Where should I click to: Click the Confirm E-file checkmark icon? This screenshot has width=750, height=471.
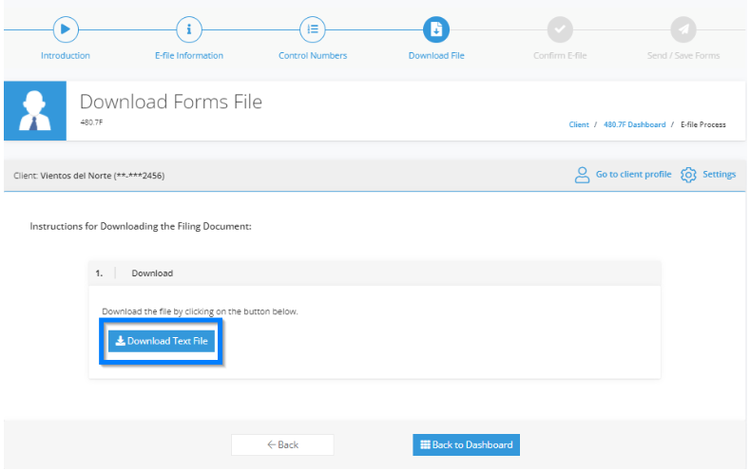[x=560, y=29]
